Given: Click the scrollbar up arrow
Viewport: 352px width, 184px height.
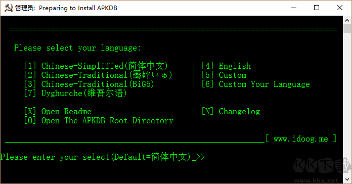Looking at the screenshot, I should [347, 20].
